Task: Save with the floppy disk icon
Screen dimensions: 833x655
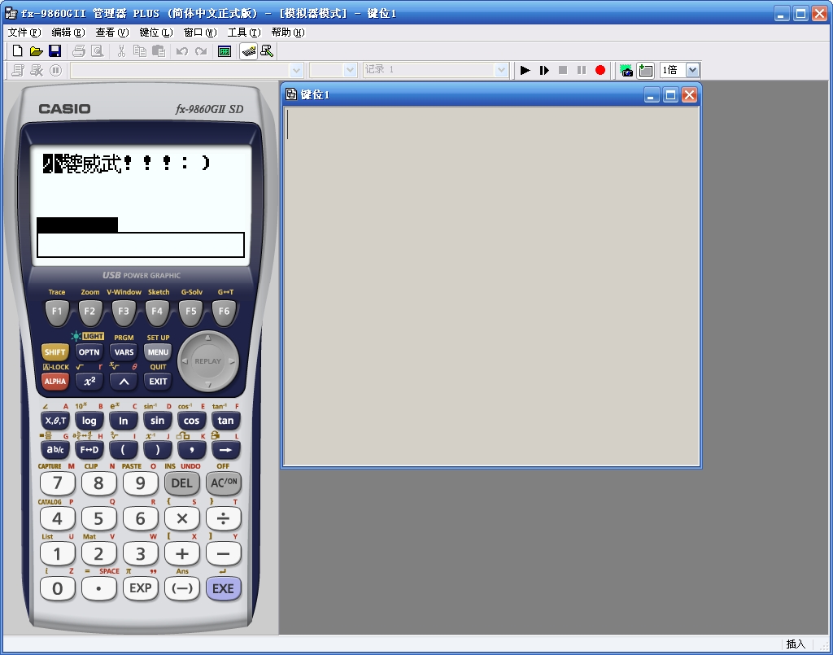Action: 55,51
